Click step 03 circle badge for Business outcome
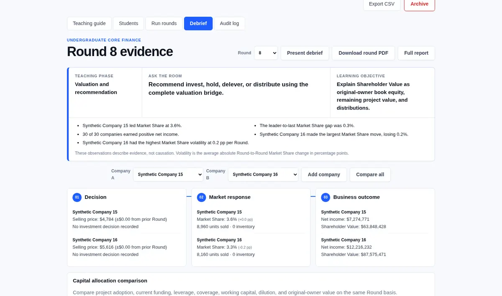Screen dimensions: 502x296 point(325,197)
